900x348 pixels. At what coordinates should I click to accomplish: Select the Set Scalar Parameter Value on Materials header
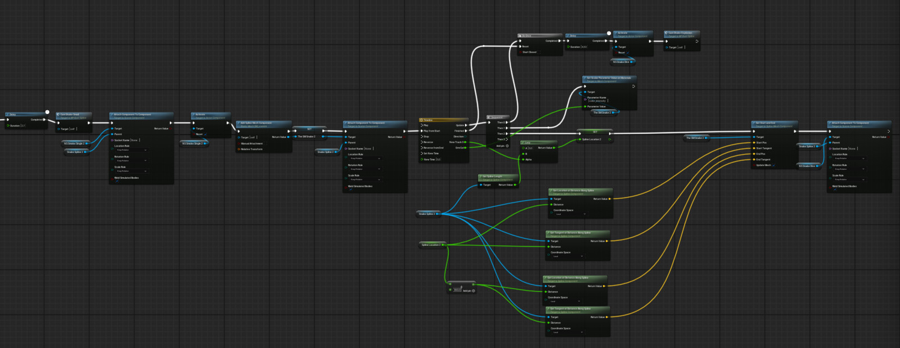pyautogui.click(x=609, y=79)
